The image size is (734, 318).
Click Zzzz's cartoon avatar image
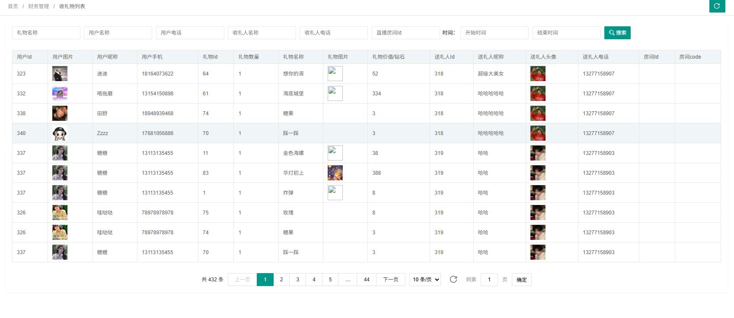pyautogui.click(x=60, y=133)
